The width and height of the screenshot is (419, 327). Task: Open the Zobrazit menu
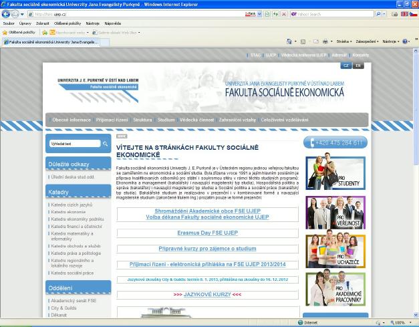coord(43,23)
